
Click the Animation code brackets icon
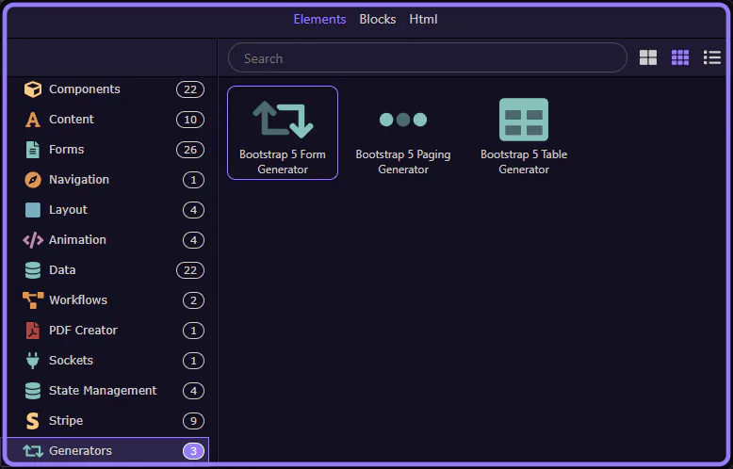pos(33,240)
